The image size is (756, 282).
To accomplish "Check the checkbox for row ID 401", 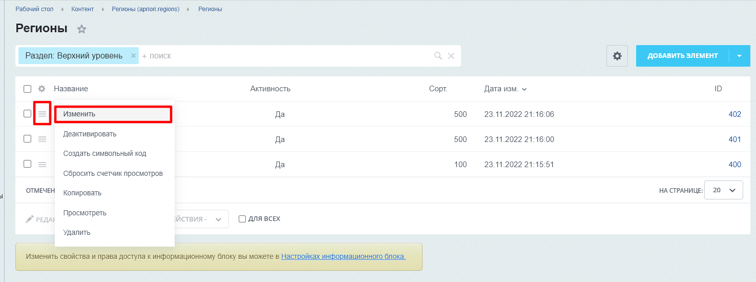I will (x=28, y=139).
